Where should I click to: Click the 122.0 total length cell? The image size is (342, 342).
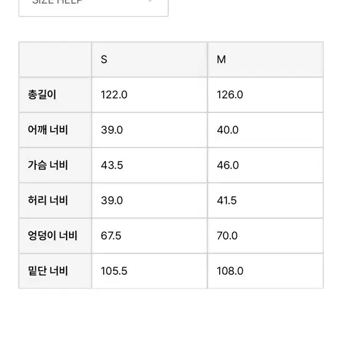[x=149, y=95]
